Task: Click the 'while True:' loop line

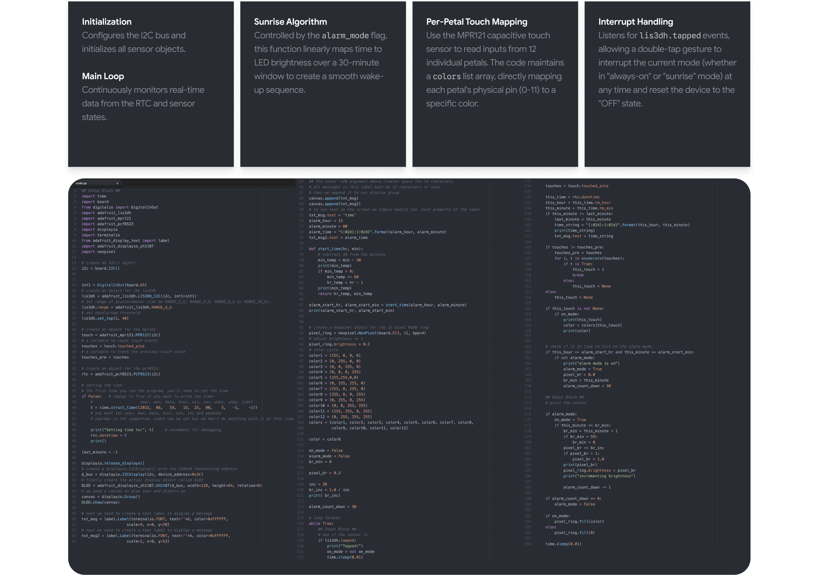Action: (x=321, y=523)
